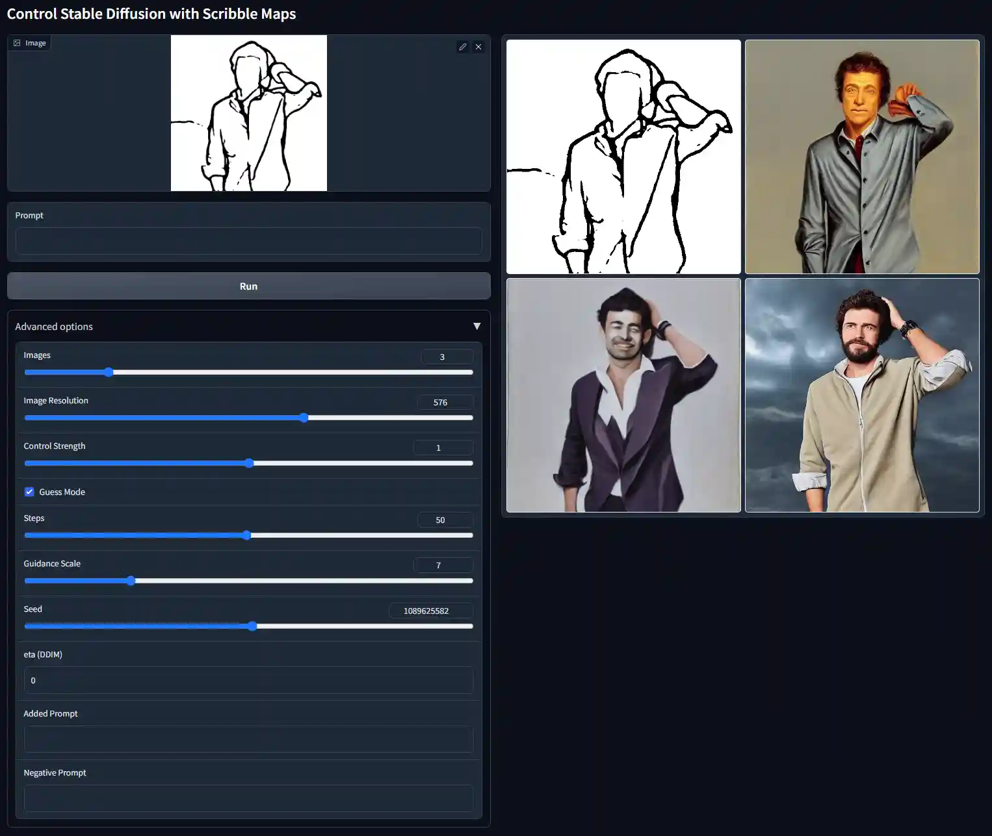This screenshot has height=836, width=992.
Task: Click the Image label icon
Action: pos(18,43)
